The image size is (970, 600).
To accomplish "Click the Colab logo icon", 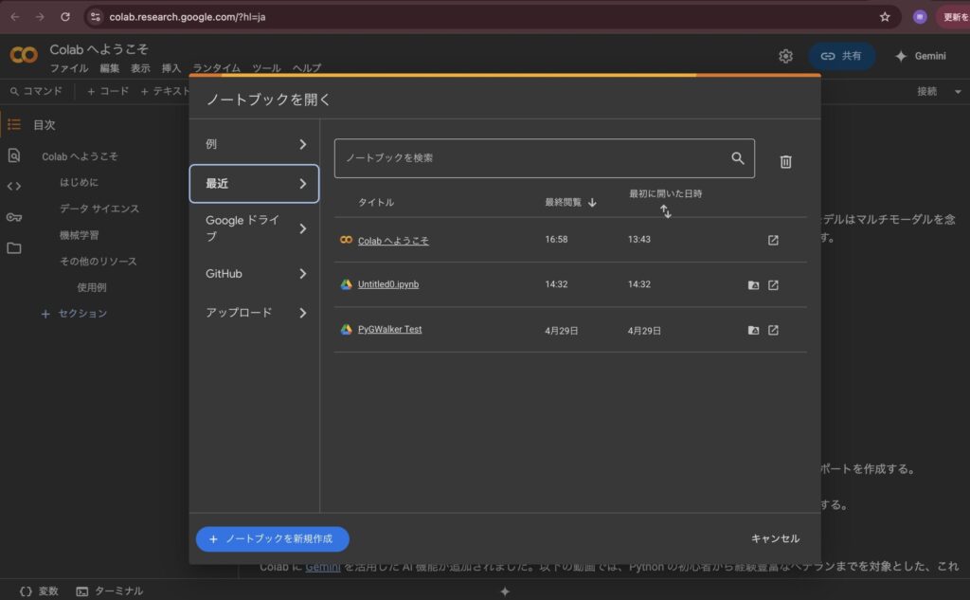I will 24,55.
